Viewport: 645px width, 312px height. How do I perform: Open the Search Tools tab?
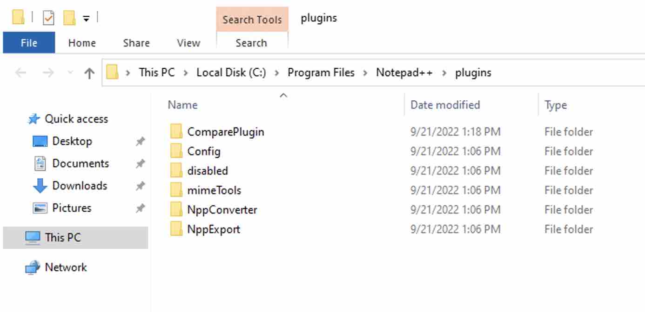pos(252,19)
